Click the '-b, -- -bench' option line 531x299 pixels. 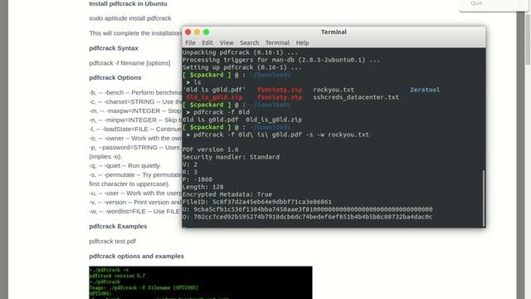[135, 92]
